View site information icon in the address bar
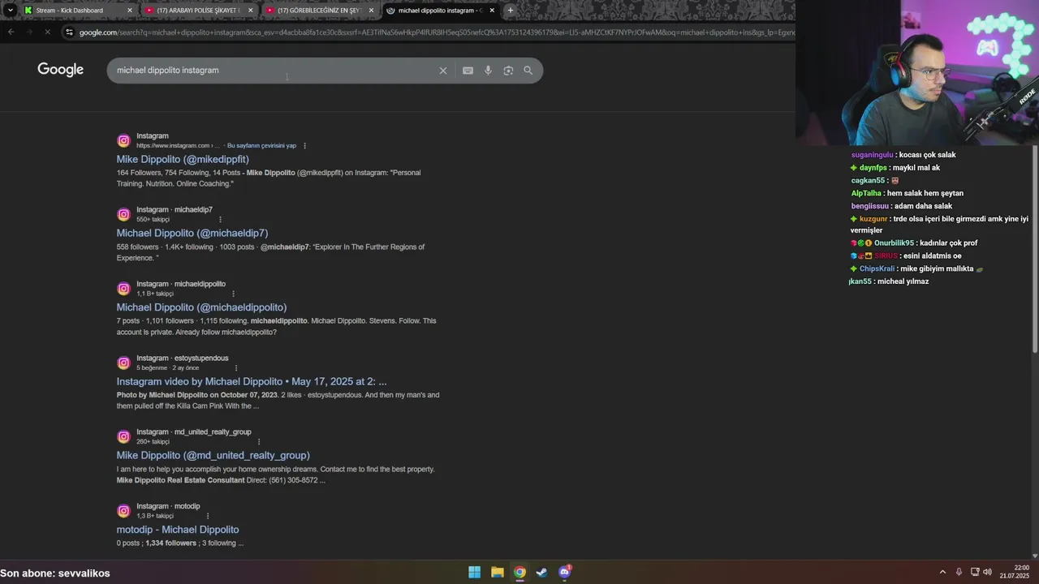 point(70,32)
